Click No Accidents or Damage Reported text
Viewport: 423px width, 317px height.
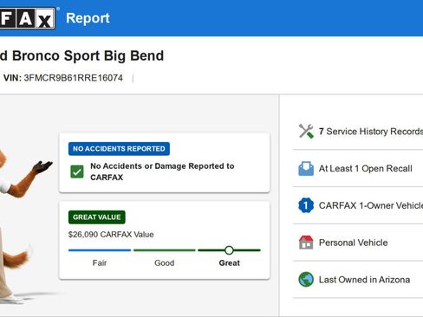click(162, 171)
